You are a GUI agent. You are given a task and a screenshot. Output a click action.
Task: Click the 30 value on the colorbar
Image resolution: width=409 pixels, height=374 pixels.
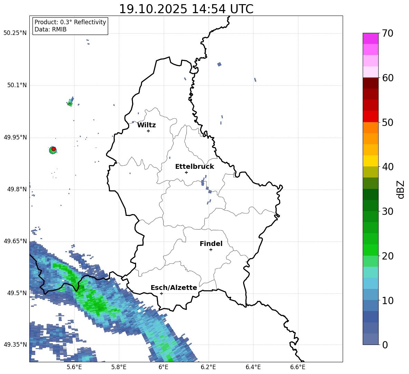[x=388, y=211]
